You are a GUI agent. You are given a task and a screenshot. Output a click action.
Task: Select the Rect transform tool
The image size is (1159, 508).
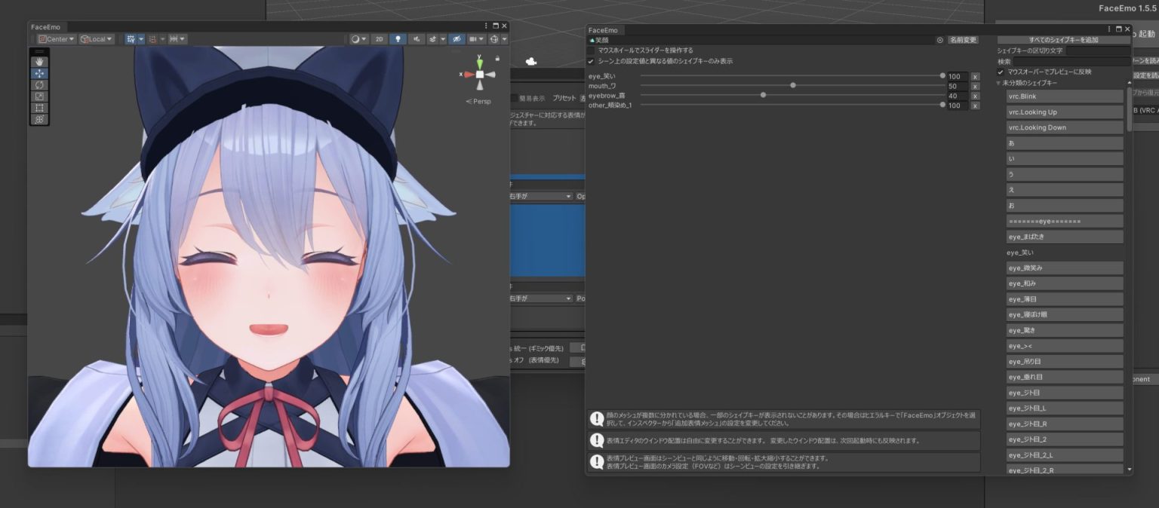pyautogui.click(x=39, y=107)
